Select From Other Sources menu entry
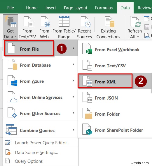This screenshot has width=152, height=166. point(41,113)
